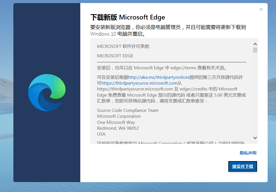Open the blue thirdpartysource.microsoft.com link
Image resolution: width=276 pixels, height=192 pixels.
tap(139, 83)
